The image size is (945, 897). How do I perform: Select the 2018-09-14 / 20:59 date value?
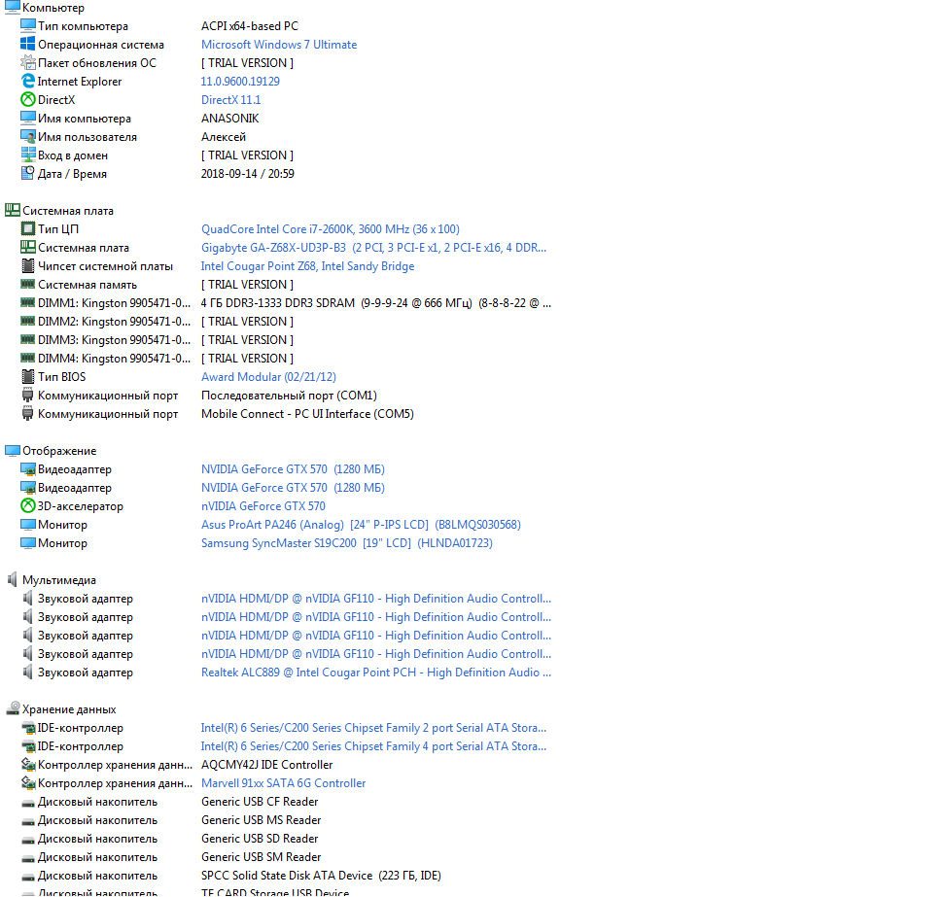[248, 174]
